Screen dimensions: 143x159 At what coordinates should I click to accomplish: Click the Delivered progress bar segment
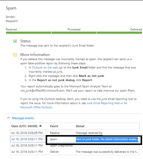[x=119, y=33]
